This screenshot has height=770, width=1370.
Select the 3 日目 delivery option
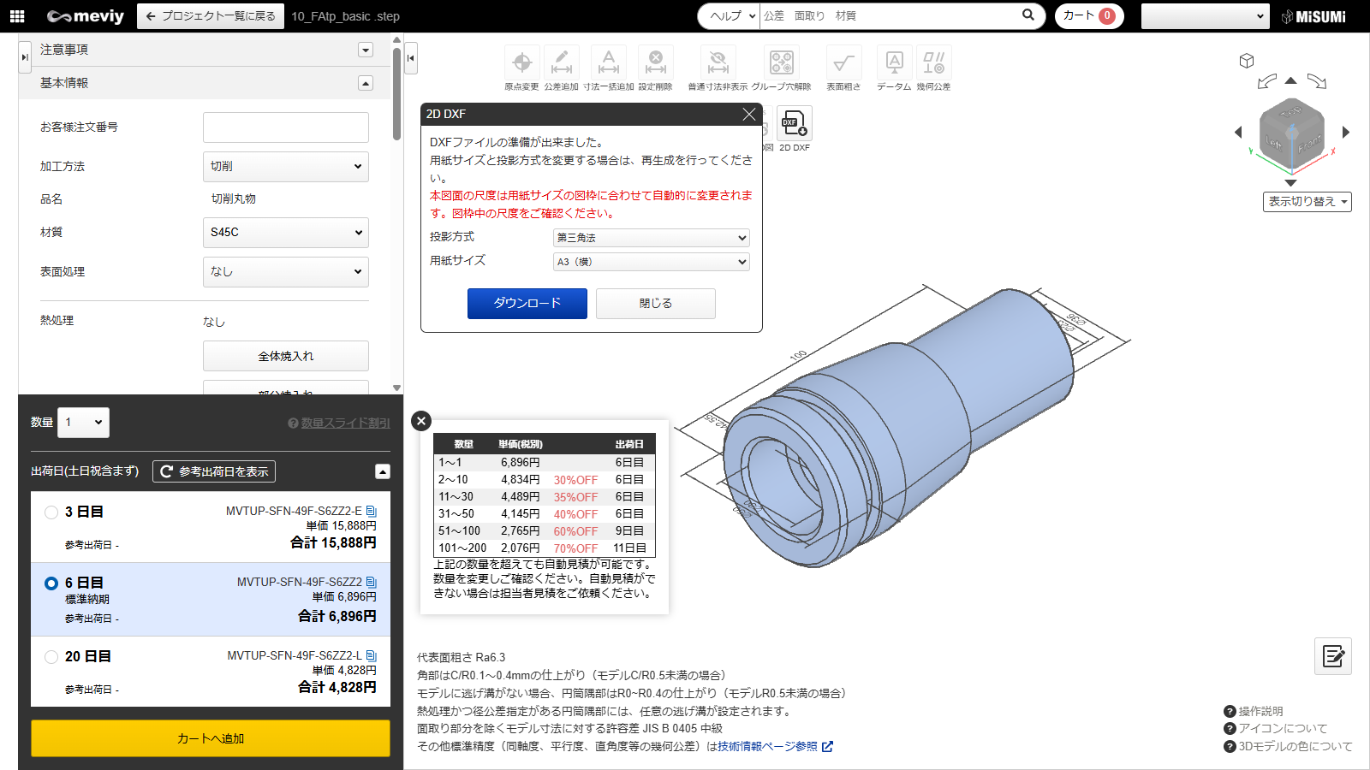(x=51, y=512)
